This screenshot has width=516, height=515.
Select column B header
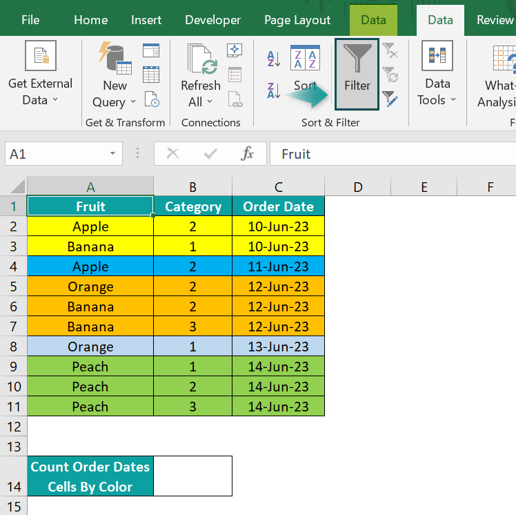coord(193,186)
